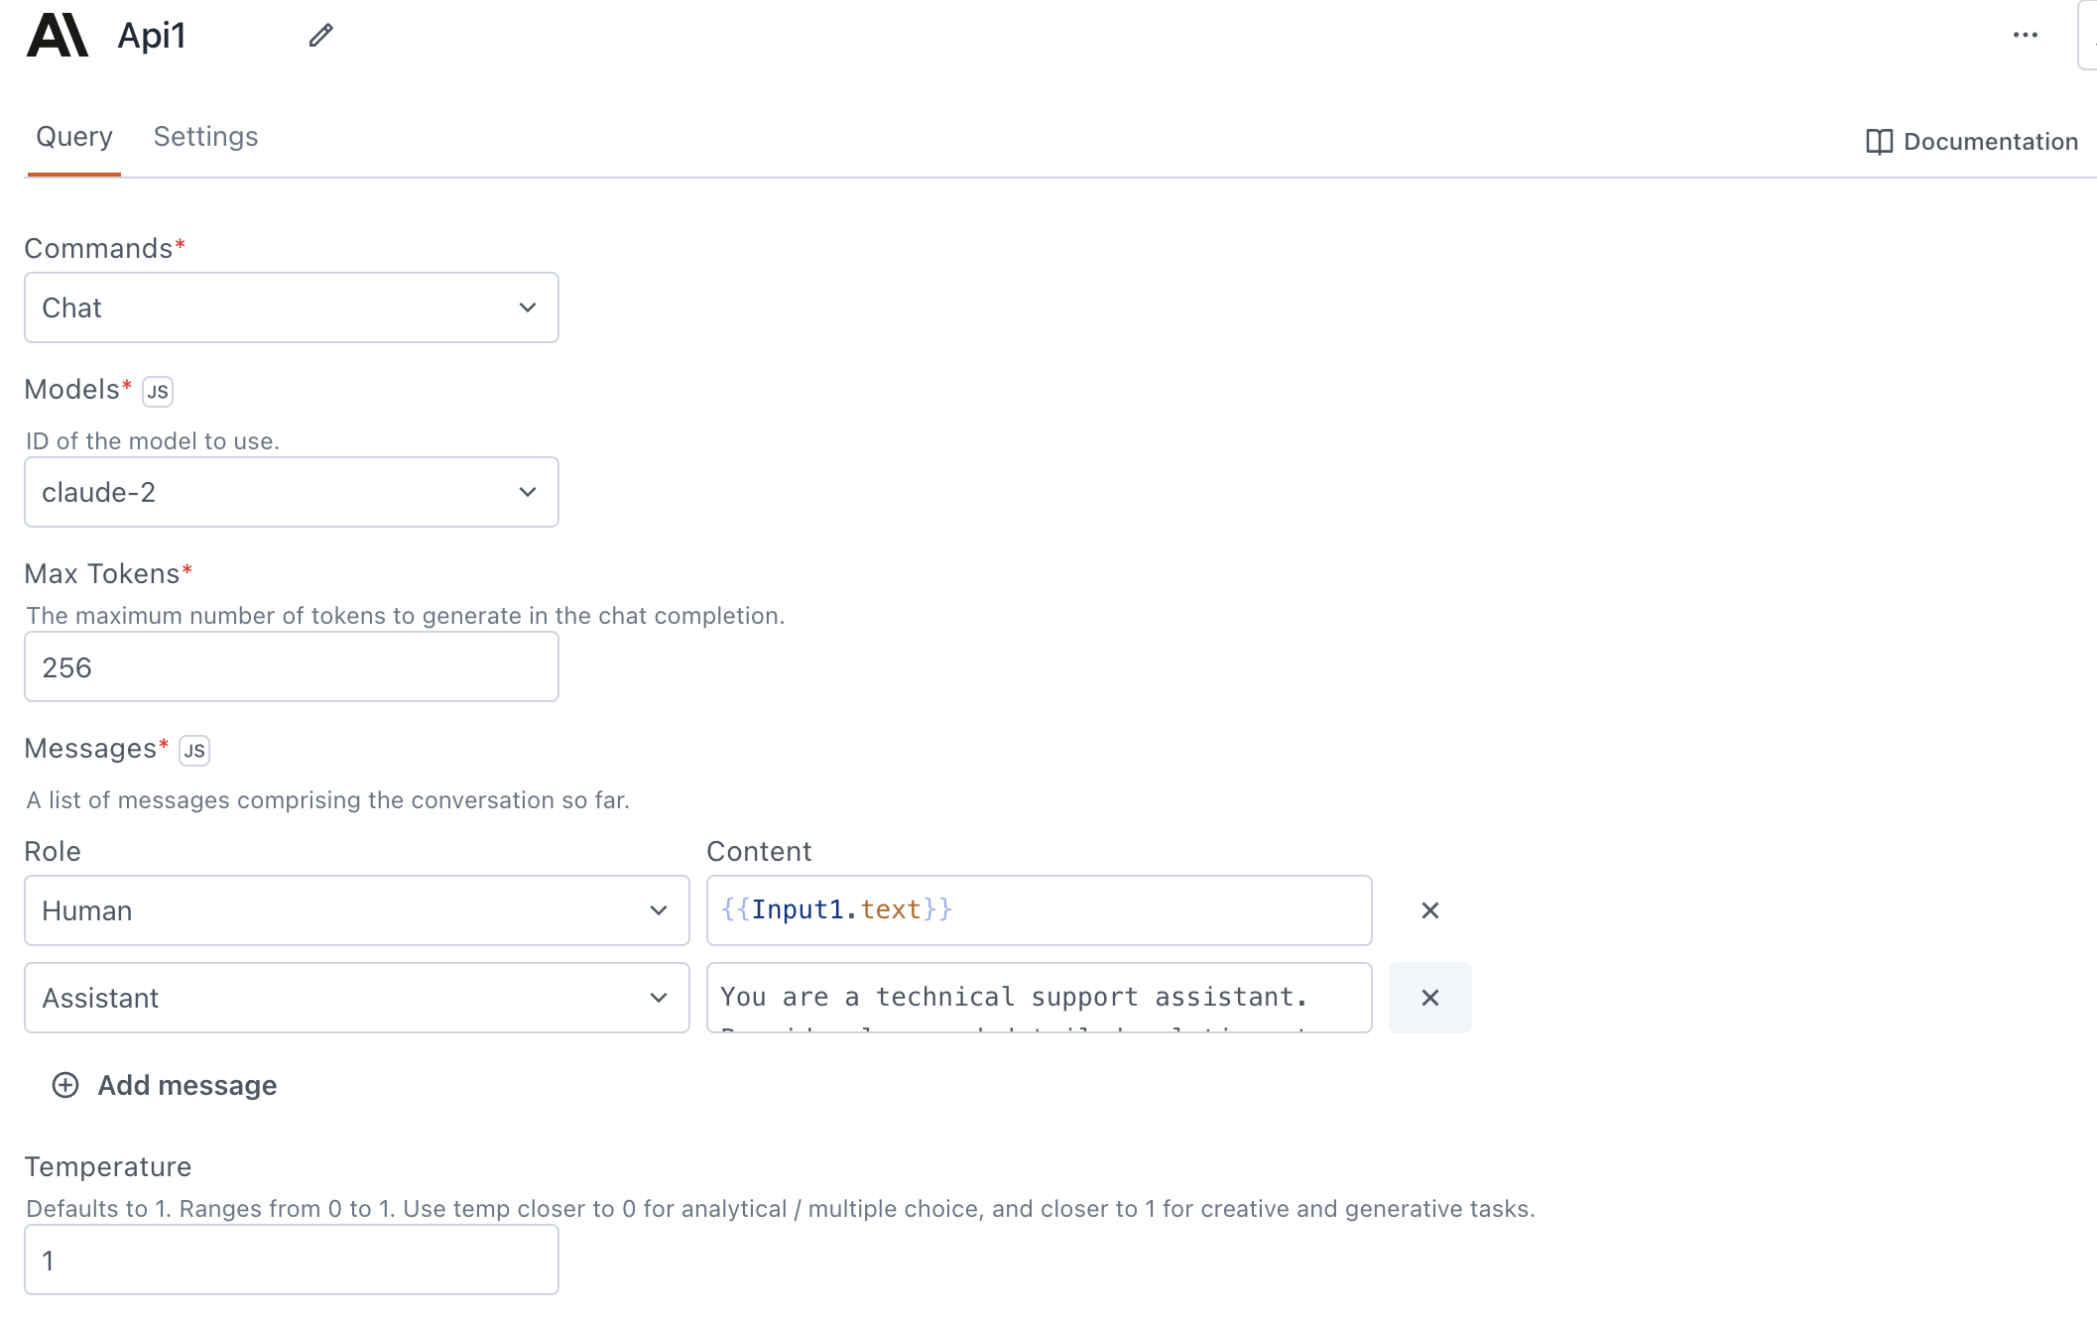Select the Query tab
Viewport: 2097px width, 1319px height.
73,137
